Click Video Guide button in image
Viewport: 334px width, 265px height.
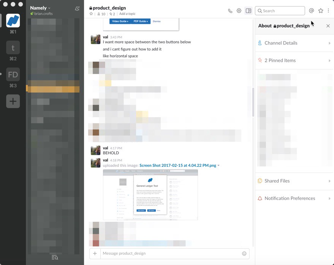tap(120, 21)
